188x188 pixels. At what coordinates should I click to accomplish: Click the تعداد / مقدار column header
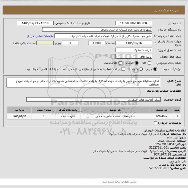click(44, 110)
